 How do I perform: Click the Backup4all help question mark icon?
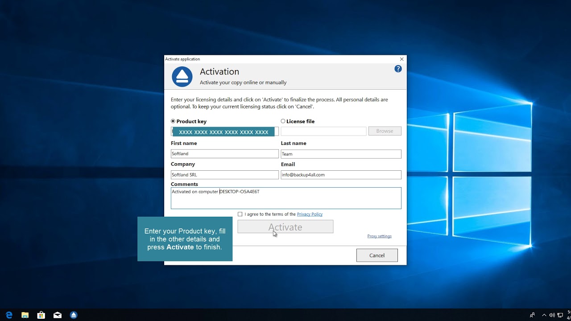398,69
